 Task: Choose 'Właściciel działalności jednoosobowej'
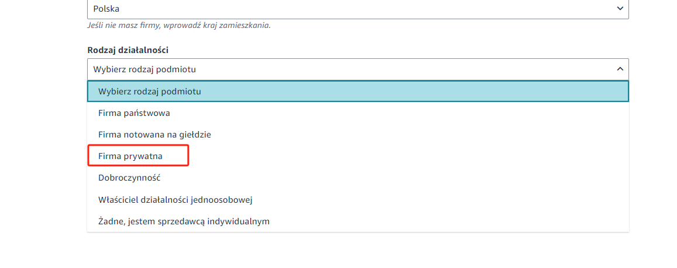coord(175,200)
